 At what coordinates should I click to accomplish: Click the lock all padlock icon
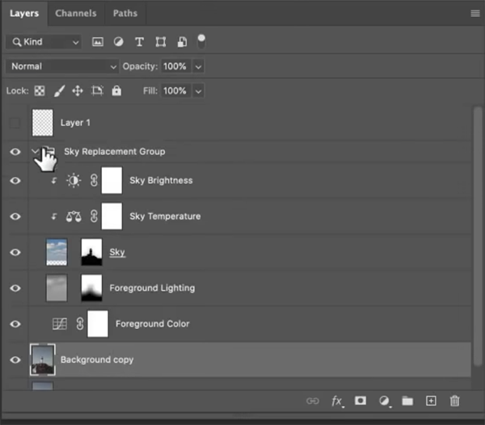point(117,91)
